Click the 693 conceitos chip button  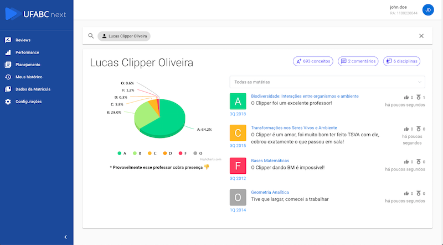[x=313, y=61]
